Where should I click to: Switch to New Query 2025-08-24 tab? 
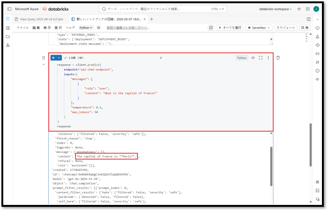click(x=40, y=19)
